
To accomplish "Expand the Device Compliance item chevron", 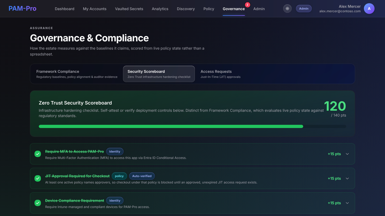I will [347, 203].
